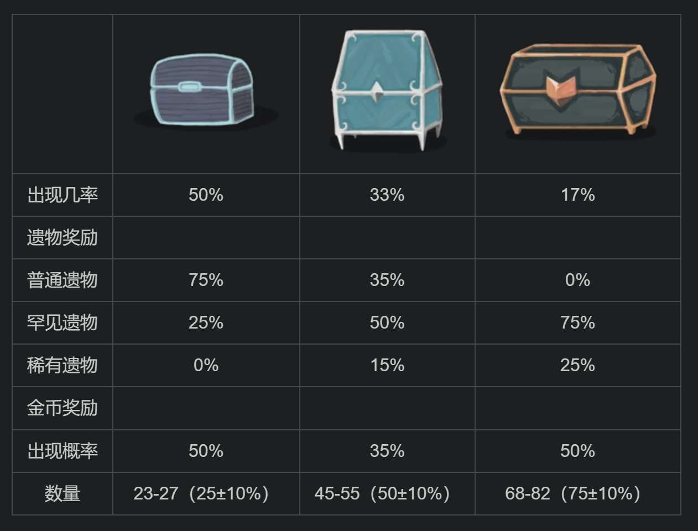Select the 23-27 (25±10%) gold amount cell
This screenshot has width=698, height=531.
(x=201, y=493)
